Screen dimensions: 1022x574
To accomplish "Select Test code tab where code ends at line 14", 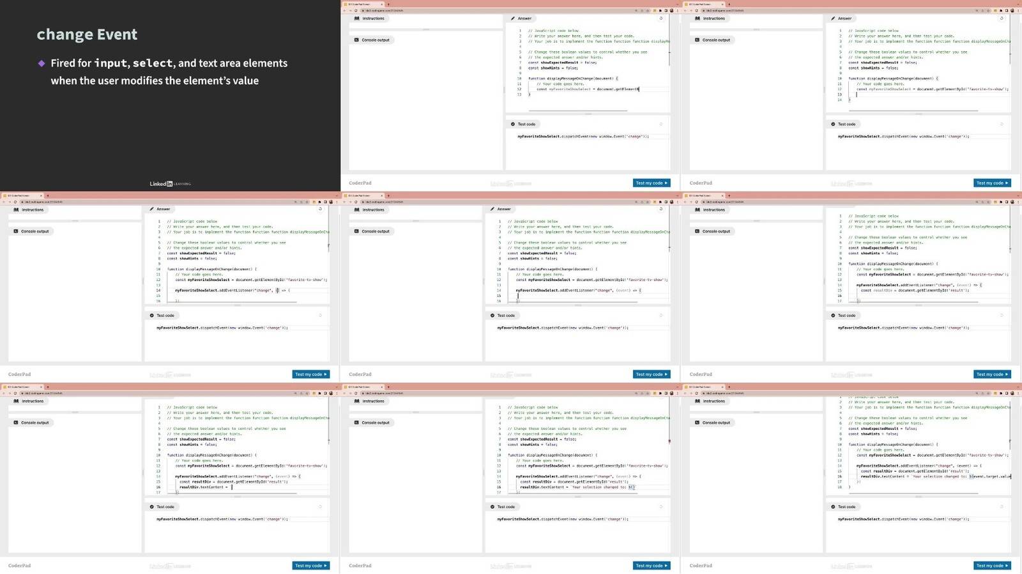I will [x=843, y=124].
